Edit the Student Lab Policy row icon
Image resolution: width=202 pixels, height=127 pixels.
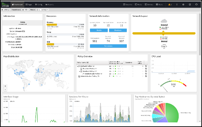point(146,74)
